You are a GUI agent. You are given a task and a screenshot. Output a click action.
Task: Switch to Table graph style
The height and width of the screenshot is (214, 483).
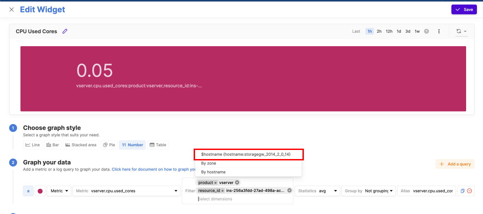(x=158, y=145)
